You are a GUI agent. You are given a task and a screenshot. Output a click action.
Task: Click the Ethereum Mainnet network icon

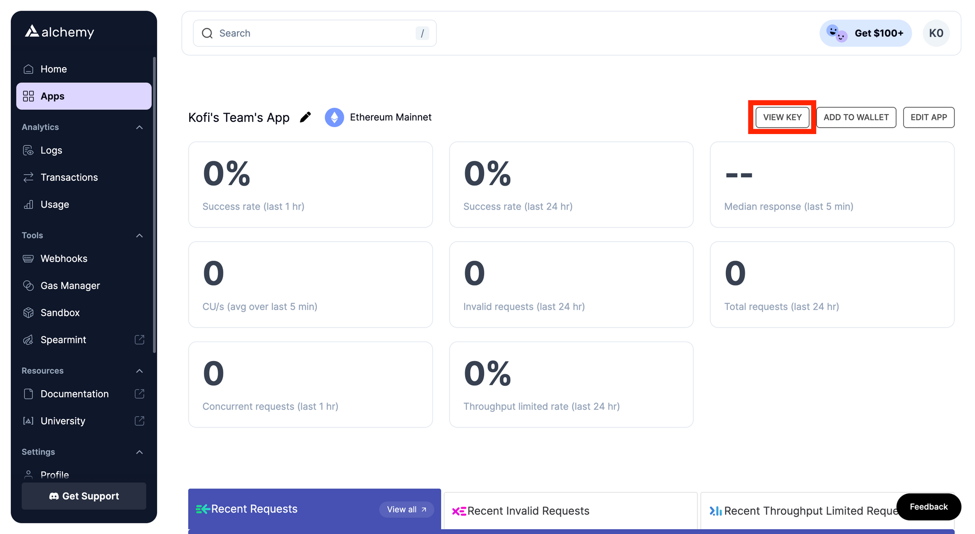tap(334, 117)
